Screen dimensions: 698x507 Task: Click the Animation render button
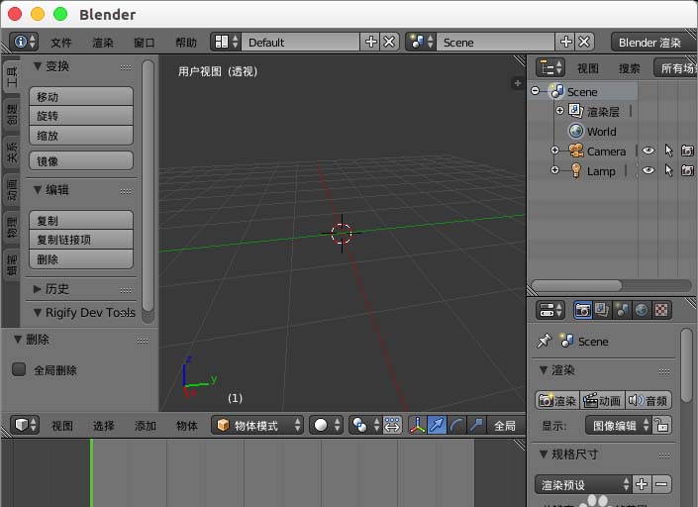point(603,400)
